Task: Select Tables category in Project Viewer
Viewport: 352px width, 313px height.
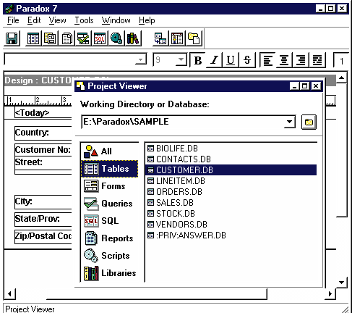Action: coord(110,169)
